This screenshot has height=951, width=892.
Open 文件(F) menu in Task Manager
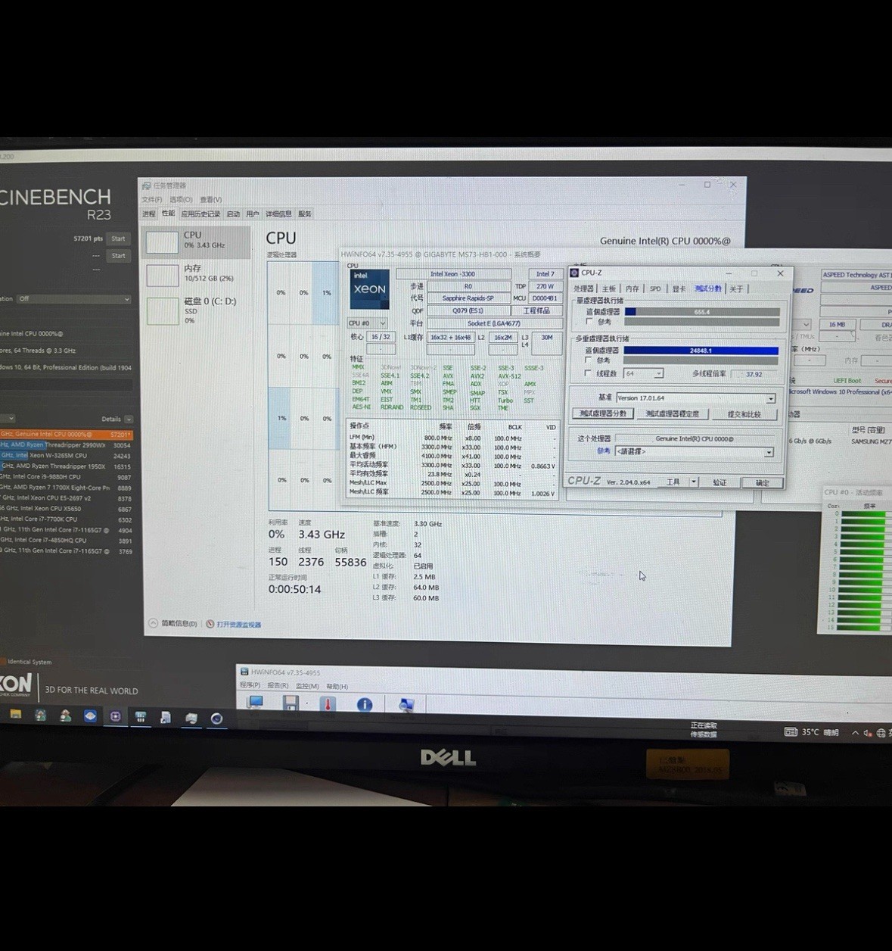152,200
